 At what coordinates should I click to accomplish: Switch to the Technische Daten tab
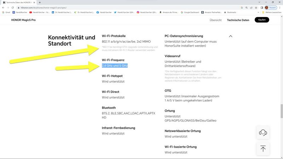click(x=238, y=20)
